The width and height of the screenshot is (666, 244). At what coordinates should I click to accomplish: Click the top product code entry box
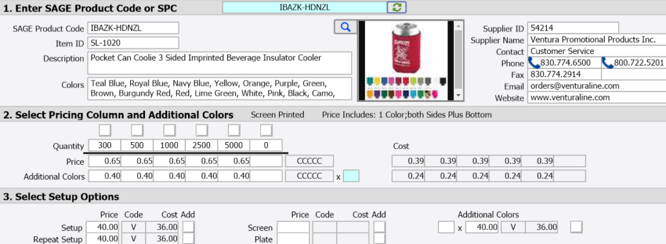pos(304,7)
